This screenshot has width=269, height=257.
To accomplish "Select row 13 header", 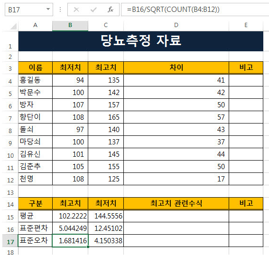I will pos(10,191).
